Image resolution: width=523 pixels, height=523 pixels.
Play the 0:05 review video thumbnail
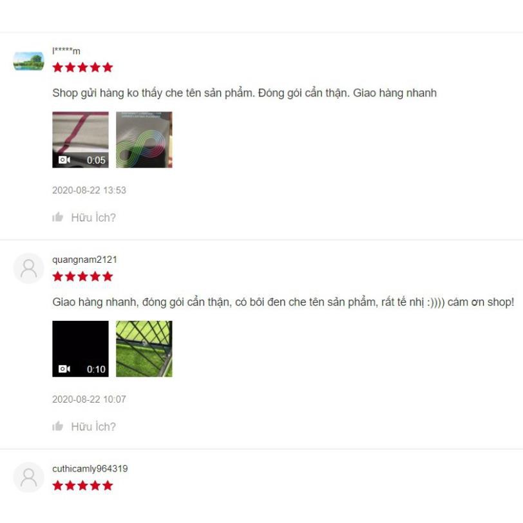coord(81,140)
